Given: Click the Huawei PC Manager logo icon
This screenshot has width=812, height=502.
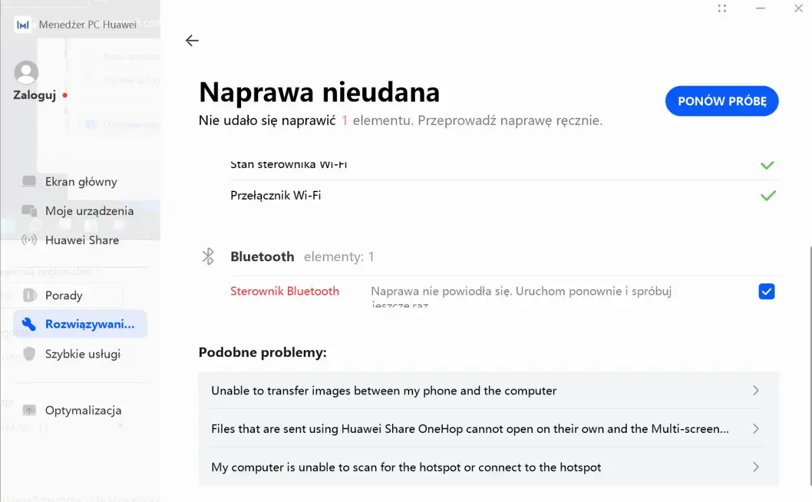Looking at the screenshot, I should click(x=22, y=24).
